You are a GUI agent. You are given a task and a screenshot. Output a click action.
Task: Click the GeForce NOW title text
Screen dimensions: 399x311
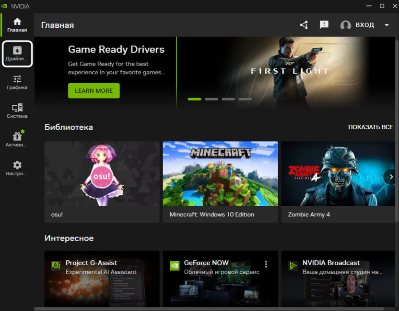point(206,263)
